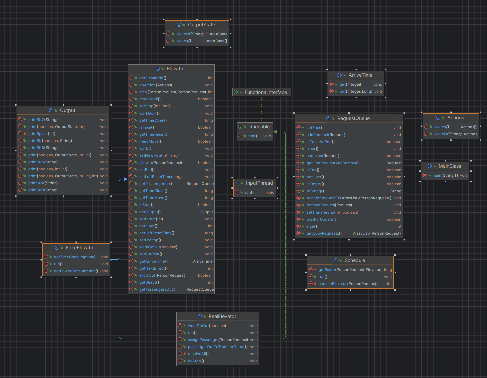Click the method icon beside receiveAll()
Screen dimensions: 487x378
(x=180, y=354)
